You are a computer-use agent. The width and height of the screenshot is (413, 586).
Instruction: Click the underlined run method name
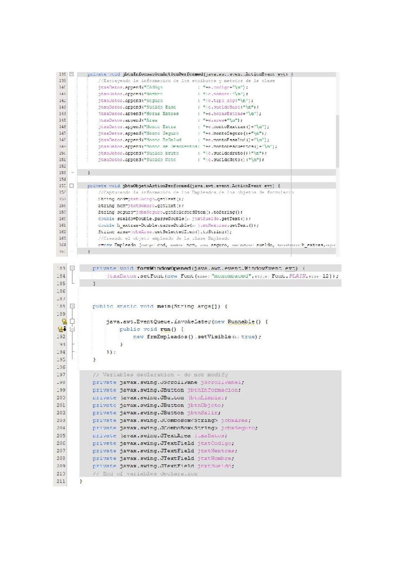[165, 329]
